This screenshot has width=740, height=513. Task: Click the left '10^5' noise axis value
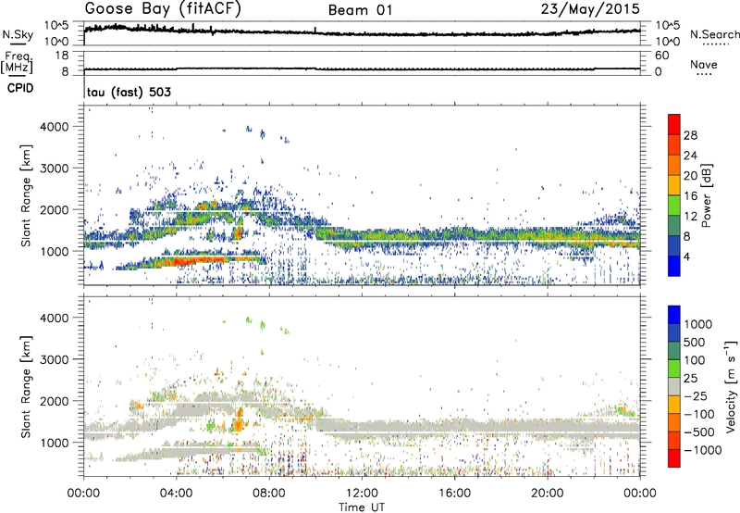56,26
